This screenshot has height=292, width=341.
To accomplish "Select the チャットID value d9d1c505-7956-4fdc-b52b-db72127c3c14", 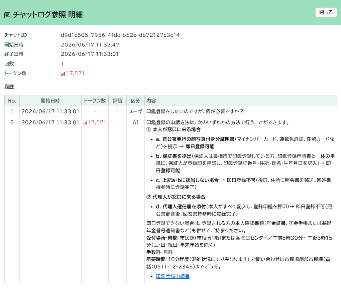I will [120, 35].
